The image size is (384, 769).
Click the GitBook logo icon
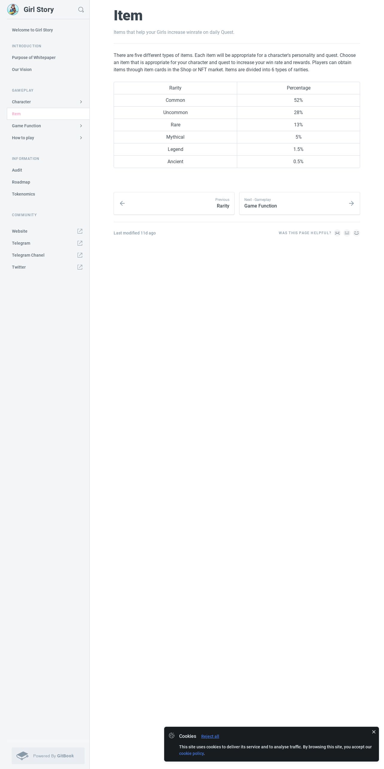tap(22, 756)
